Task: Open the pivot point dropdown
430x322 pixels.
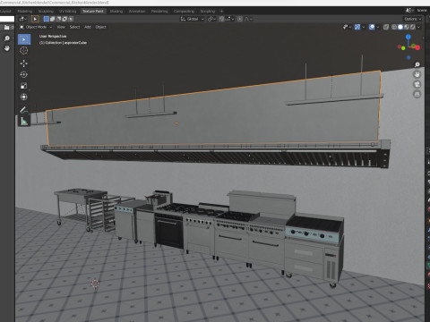Action: pos(211,19)
